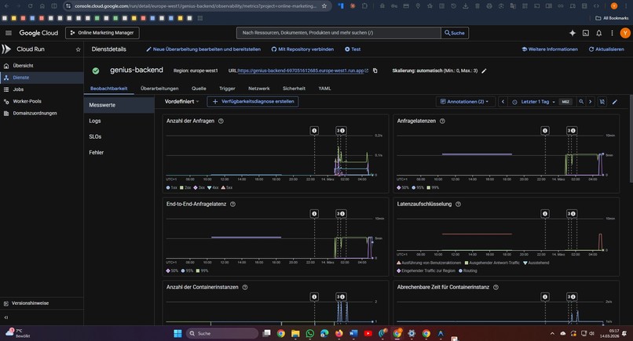
Task: Toggle the synced-crosshair off icon in toolbar
Action: pos(602,102)
